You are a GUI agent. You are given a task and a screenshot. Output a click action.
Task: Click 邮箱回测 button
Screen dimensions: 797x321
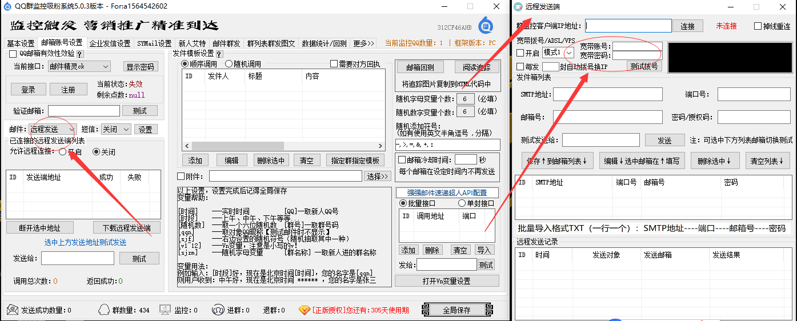coord(420,68)
